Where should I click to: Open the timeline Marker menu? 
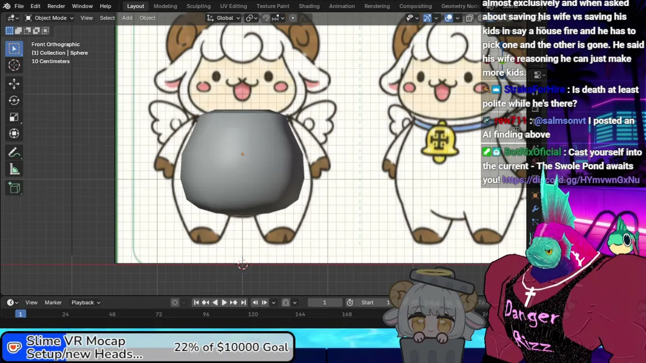53,302
